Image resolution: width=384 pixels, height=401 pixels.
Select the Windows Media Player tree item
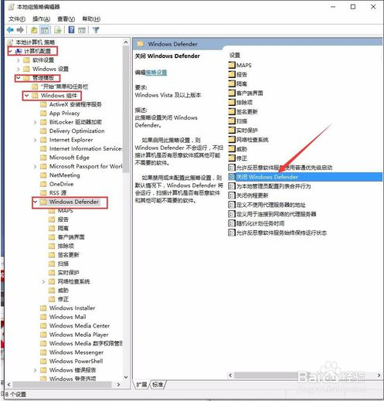[79, 335]
